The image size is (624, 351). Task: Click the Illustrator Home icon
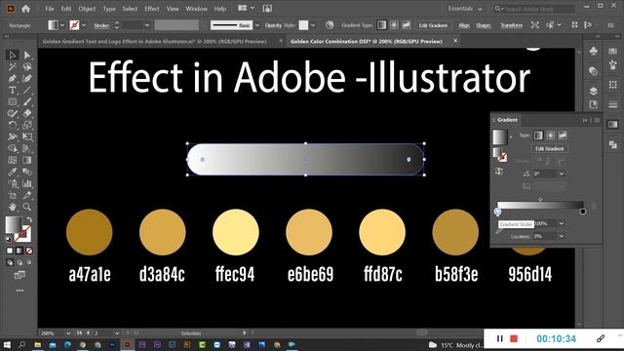[26, 9]
